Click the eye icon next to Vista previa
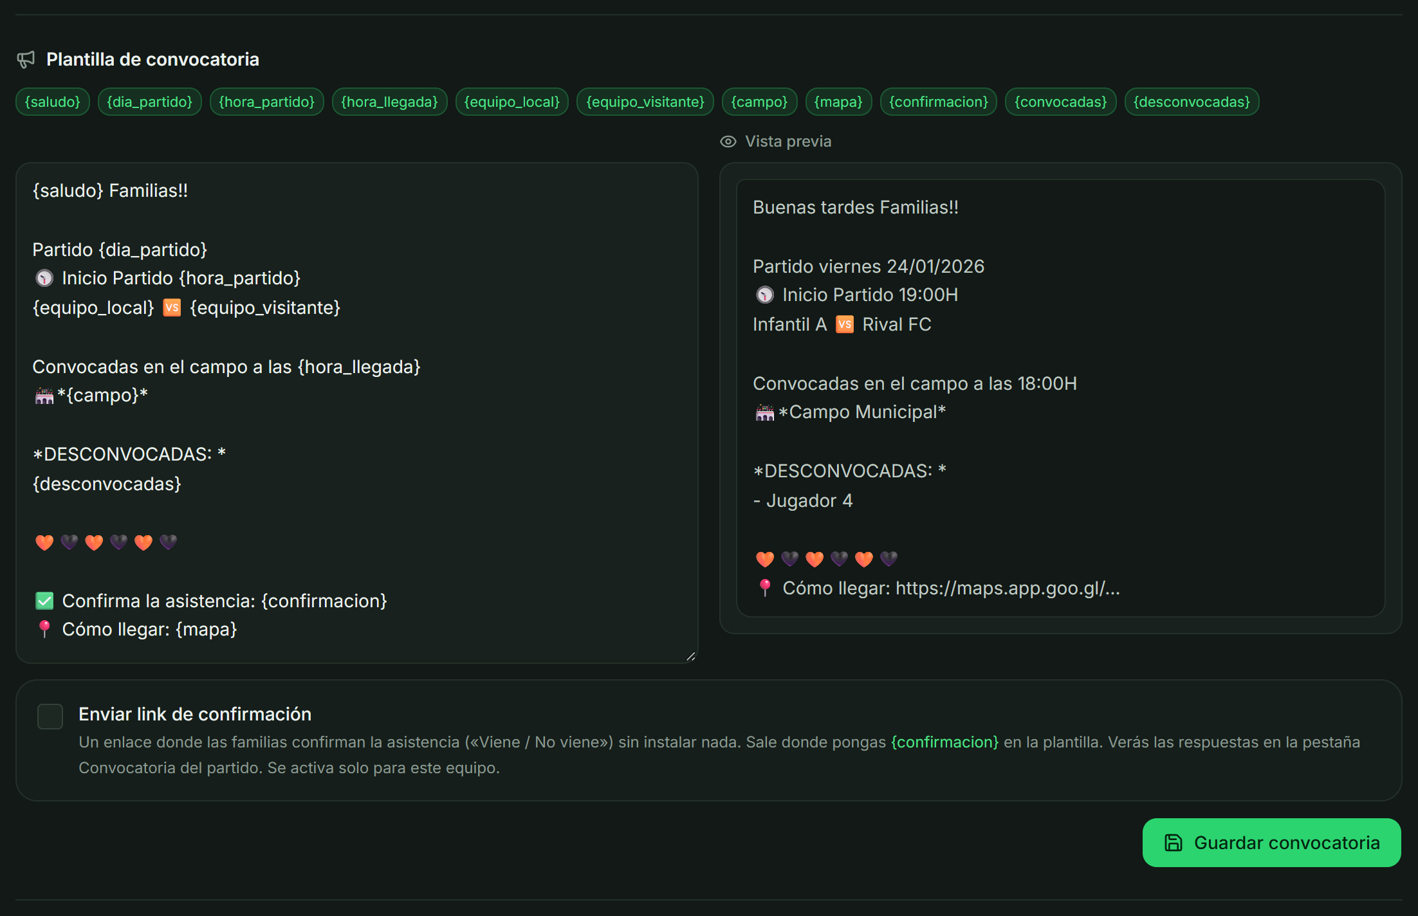The height and width of the screenshot is (916, 1418). pyautogui.click(x=728, y=142)
